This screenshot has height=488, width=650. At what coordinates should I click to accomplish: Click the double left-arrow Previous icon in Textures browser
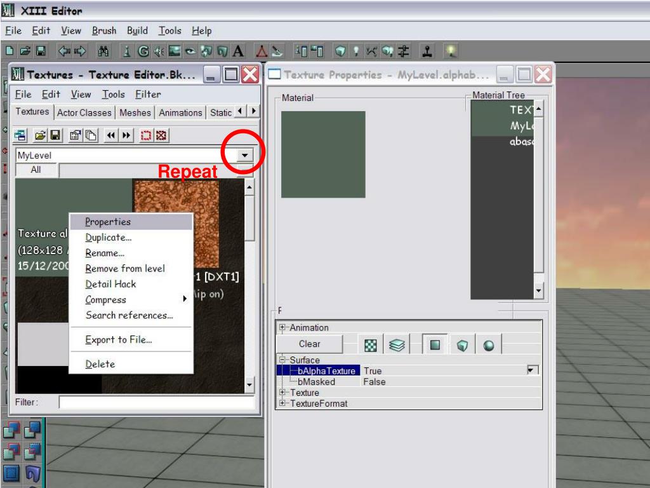click(x=110, y=135)
